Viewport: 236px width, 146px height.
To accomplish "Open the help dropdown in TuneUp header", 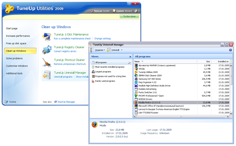I will point(137,11).
